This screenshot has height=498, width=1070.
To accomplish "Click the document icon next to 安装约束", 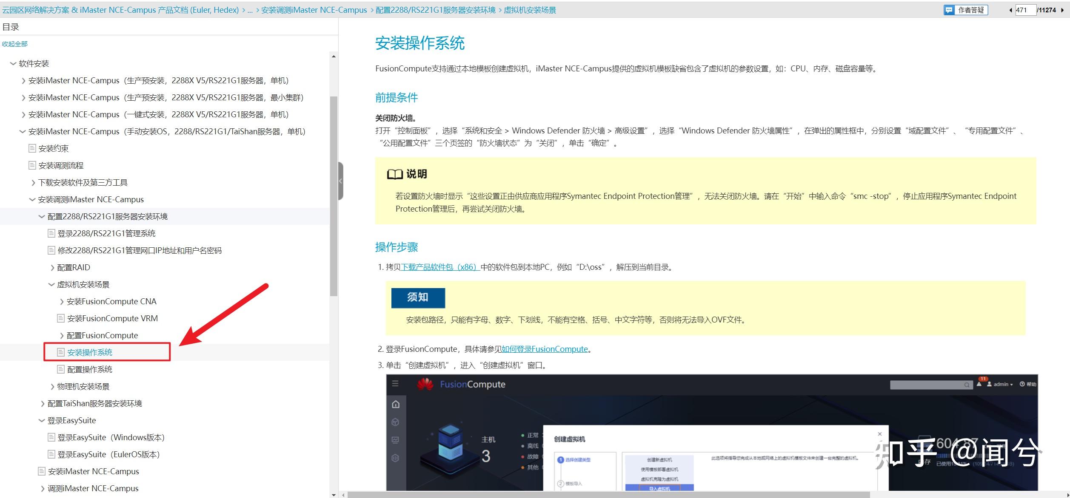I will (31, 148).
